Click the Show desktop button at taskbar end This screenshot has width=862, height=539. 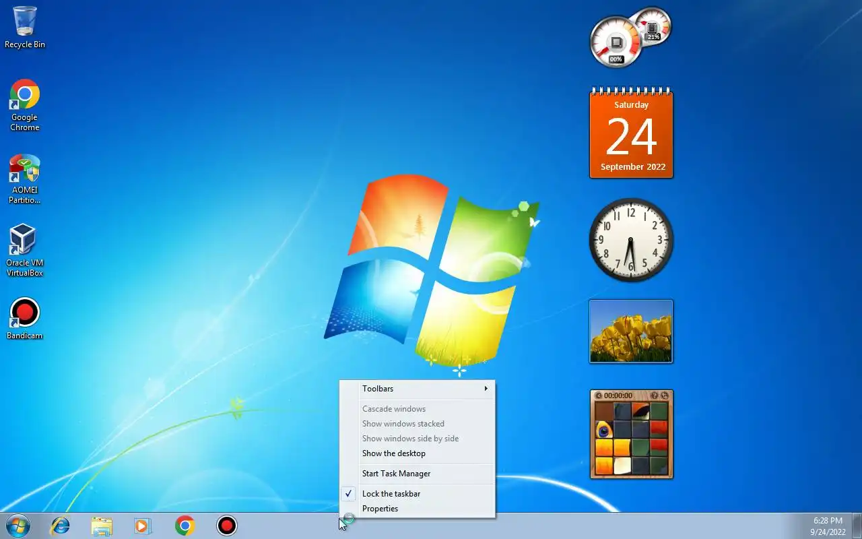[857, 526]
